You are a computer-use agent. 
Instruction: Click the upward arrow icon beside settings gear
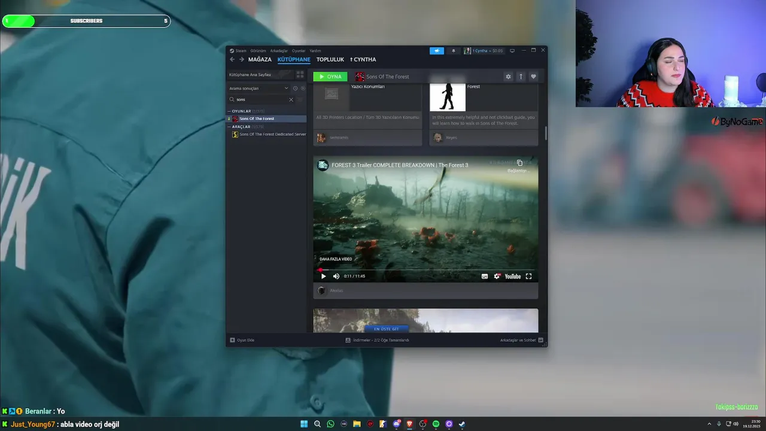tap(521, 77)
